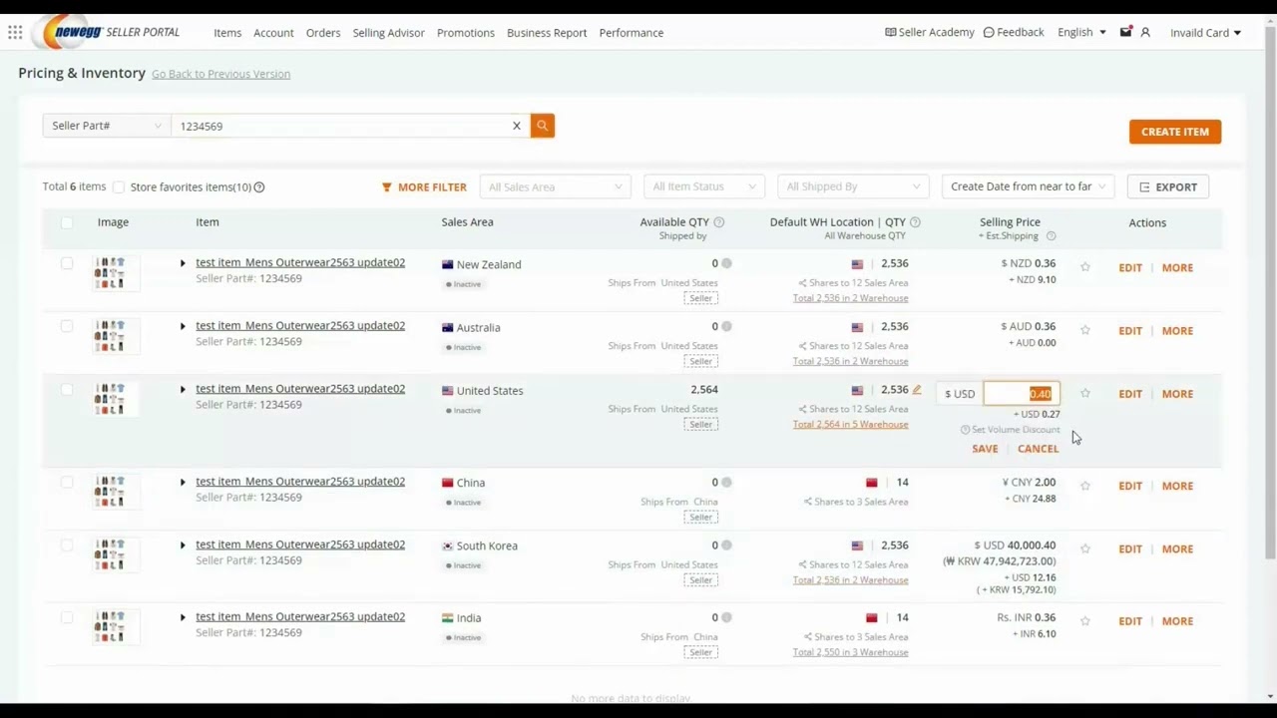Click info icon beside Available QTY header
This screenshot has width=1277, height=718.
point(719,222)
